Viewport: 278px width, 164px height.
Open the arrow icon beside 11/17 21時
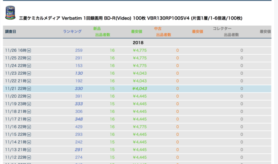pyautogui.click(x=29, y=119)
